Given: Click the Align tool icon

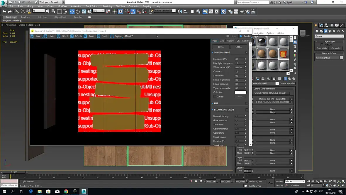Looking at the screenshot, I should coord(186,11).
